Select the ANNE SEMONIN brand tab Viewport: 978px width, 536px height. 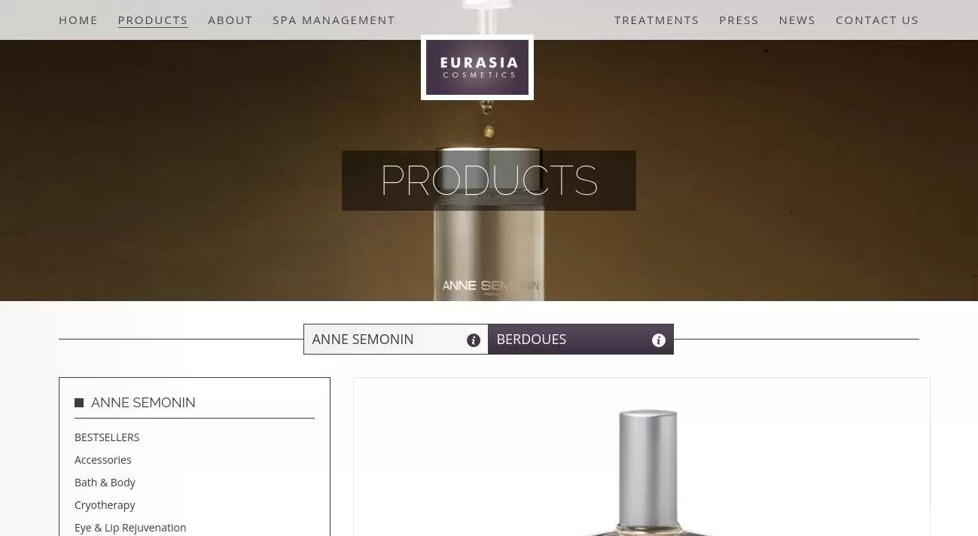396,340
